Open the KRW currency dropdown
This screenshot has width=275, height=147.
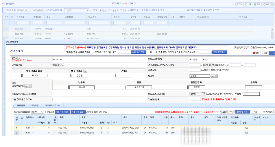coord(37,112)
